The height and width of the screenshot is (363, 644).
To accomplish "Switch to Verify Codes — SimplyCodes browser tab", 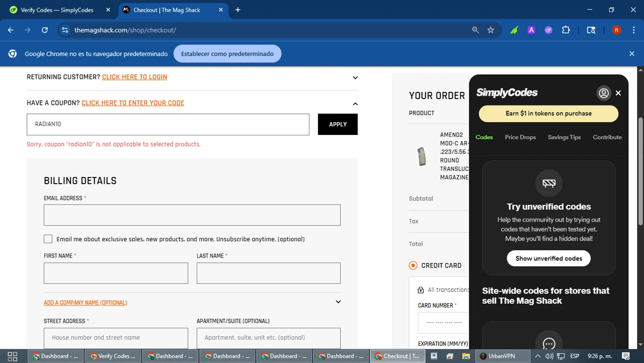I will click(57, 10).
